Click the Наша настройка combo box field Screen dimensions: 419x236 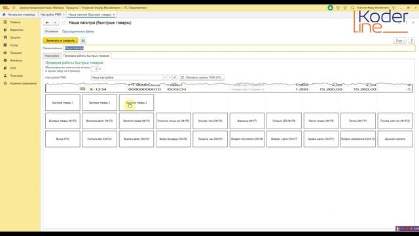point(127,77)
